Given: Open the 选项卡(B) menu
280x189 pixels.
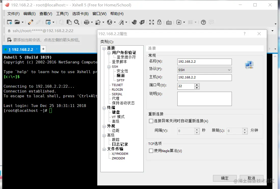Looking at the screenshot, I should pos(80,14).
